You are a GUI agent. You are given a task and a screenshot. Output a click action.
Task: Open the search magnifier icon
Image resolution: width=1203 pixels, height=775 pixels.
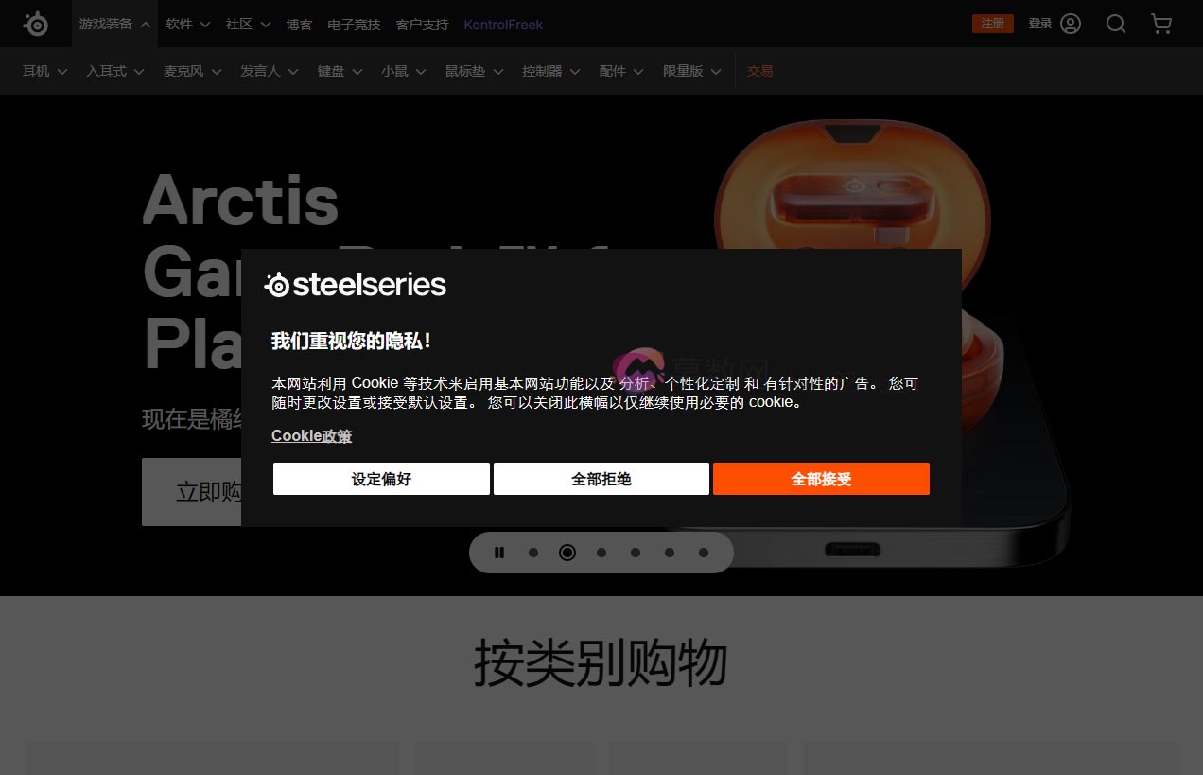[1116, 24]
